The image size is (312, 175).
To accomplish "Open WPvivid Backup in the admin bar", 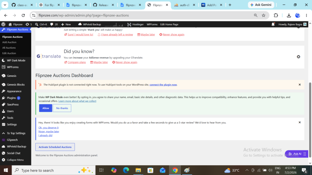I will pos(90,24).
